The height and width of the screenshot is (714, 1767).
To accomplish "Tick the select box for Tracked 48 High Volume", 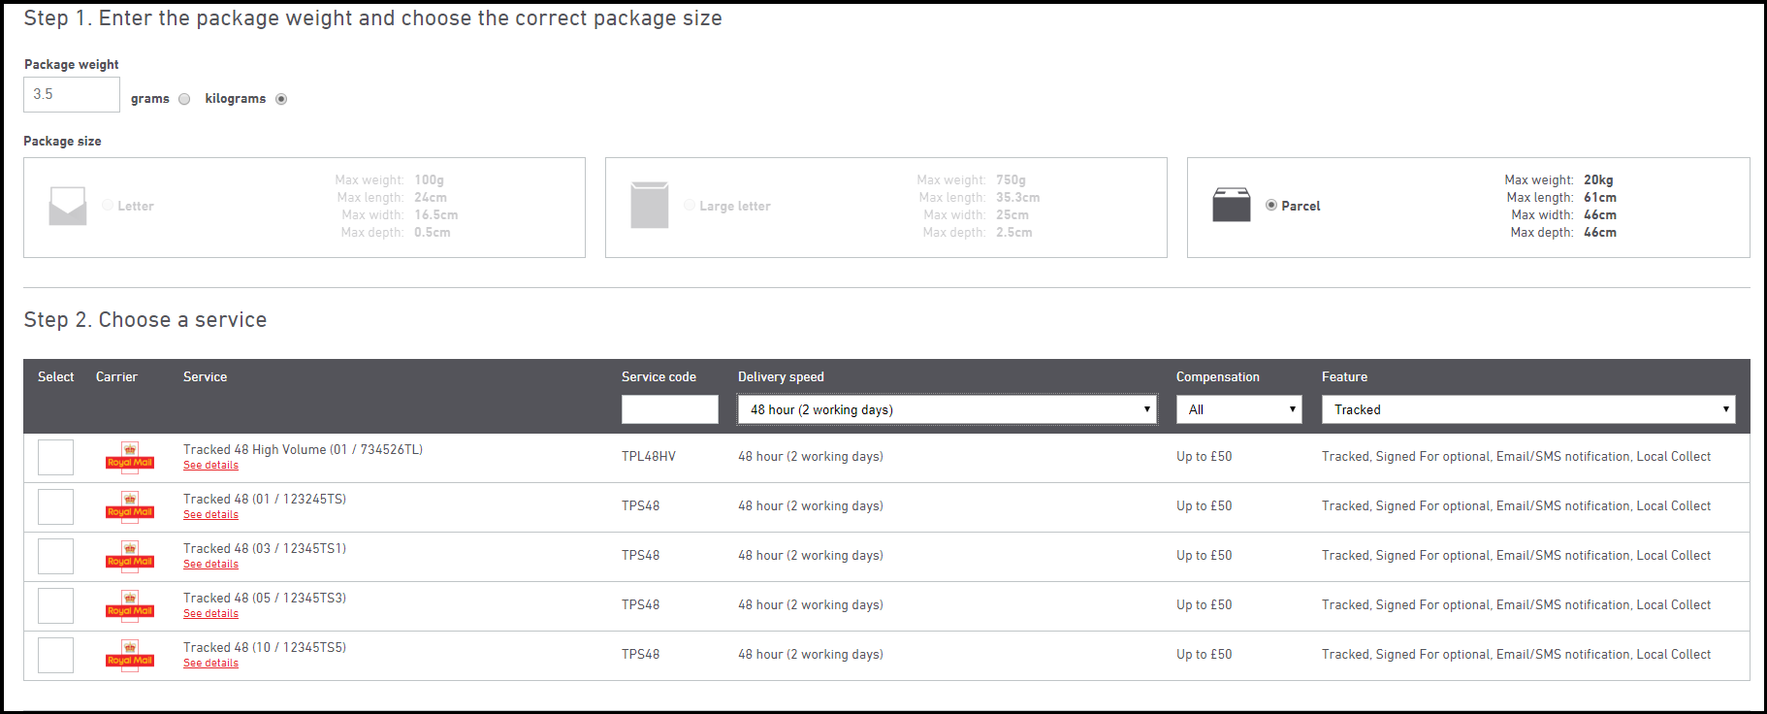I will 55,457.
